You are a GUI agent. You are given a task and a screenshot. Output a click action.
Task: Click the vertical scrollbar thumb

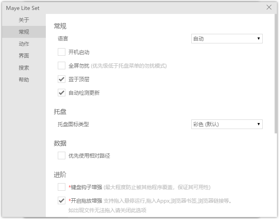click(x=276, y=74)
